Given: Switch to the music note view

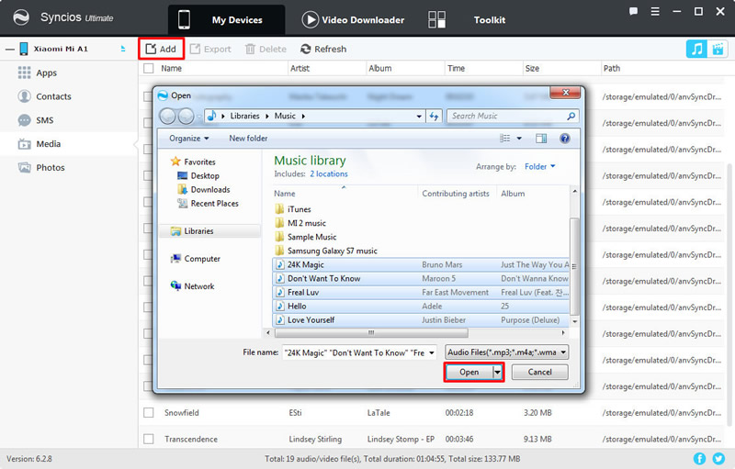Looking at the screenshot, I should (x=696, y=49).
